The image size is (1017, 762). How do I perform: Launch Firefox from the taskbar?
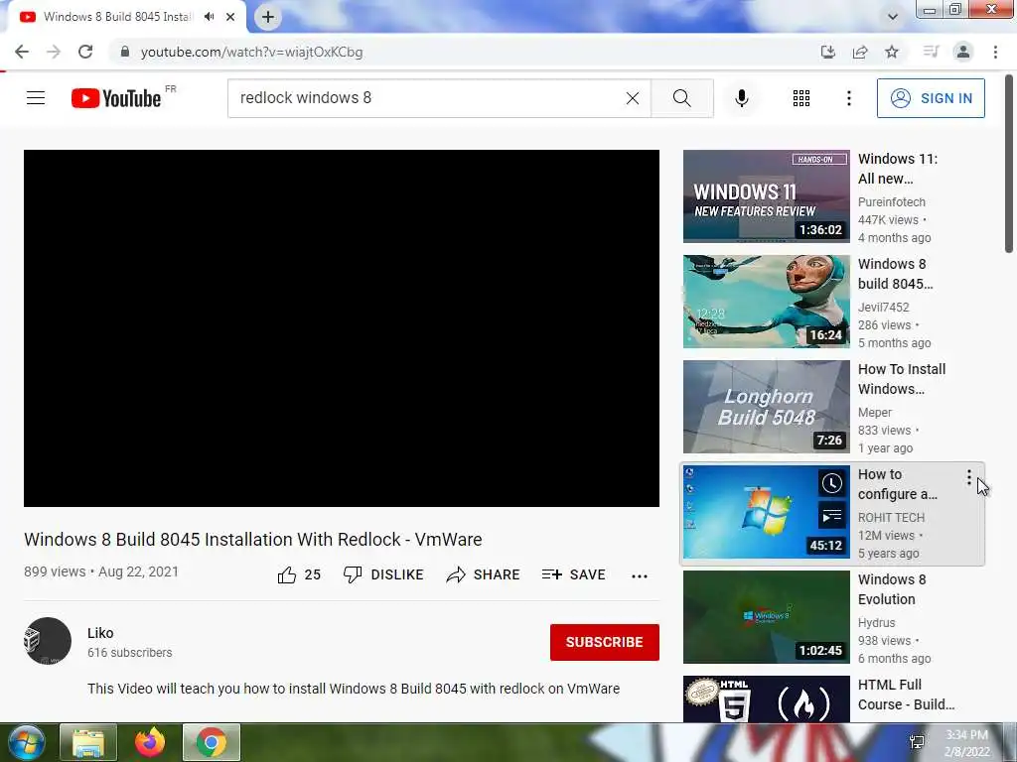pos(150,742)
